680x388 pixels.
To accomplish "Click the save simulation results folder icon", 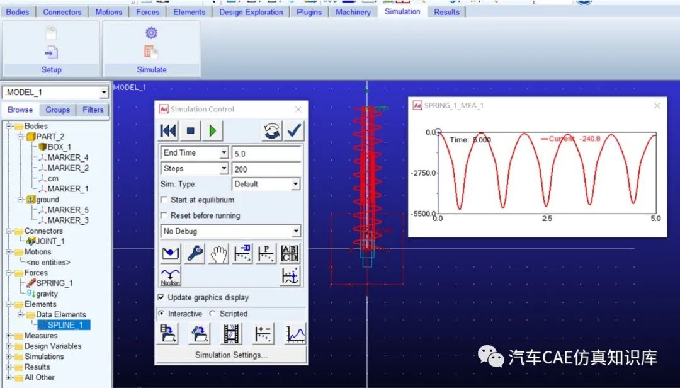I will click(x=168, y=334).
